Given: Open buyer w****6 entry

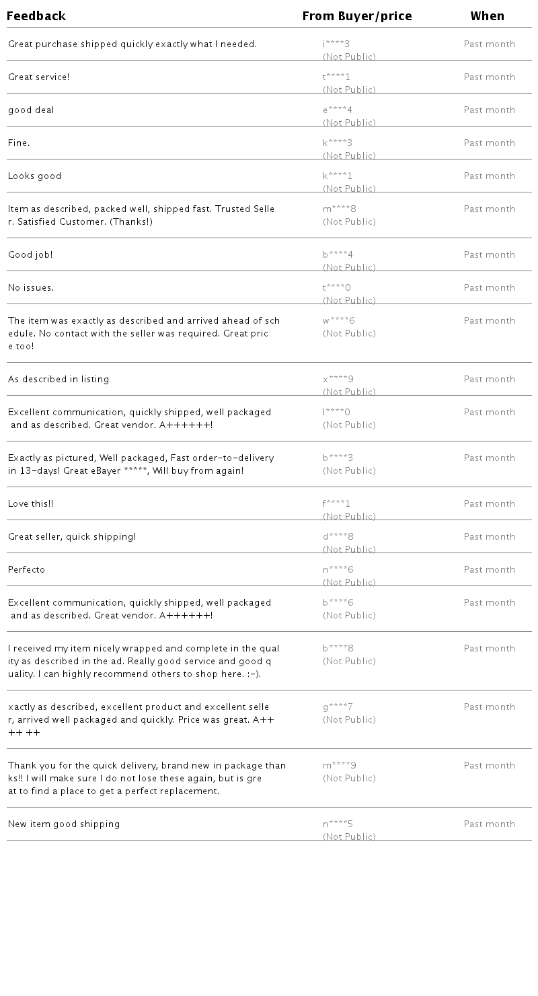Looking at the screenshot, I should point(338,321).
